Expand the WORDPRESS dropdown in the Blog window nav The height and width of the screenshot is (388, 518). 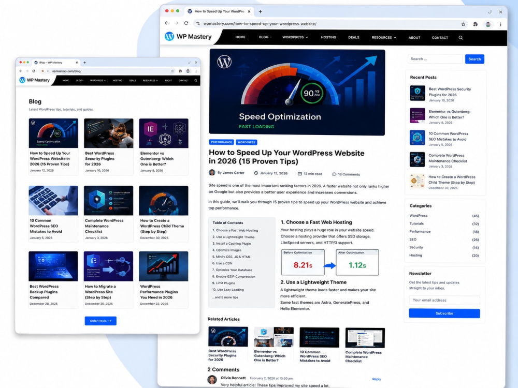point(98,81)
